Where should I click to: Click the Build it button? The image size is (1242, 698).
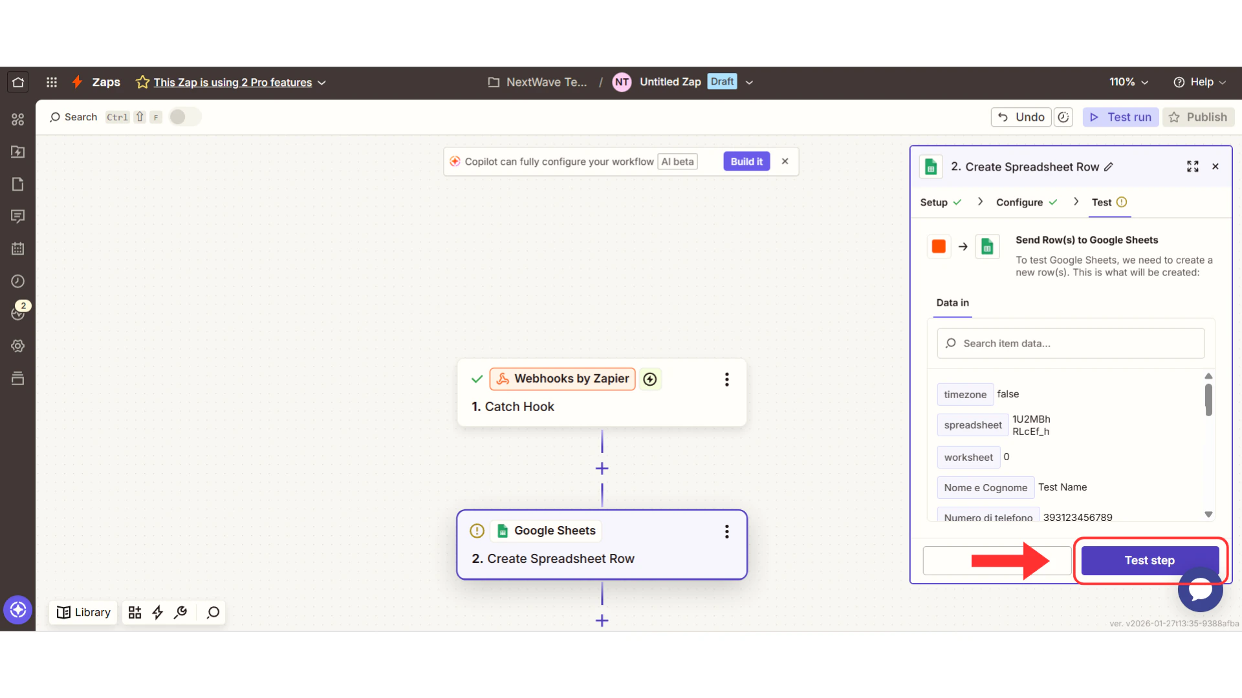(746, 162)
